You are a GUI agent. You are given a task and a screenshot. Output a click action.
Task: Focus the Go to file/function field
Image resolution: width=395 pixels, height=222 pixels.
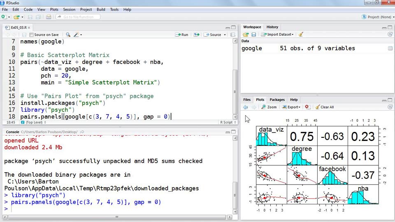pyautogui.click(x=78, y=17)
